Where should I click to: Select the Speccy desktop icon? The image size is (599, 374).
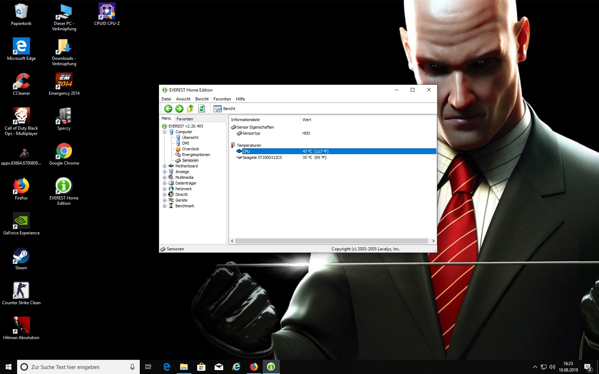click(64, 119)
